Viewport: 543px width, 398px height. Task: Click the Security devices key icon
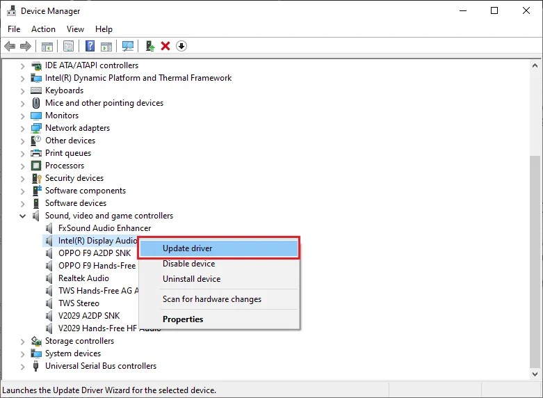coord(36,178)
